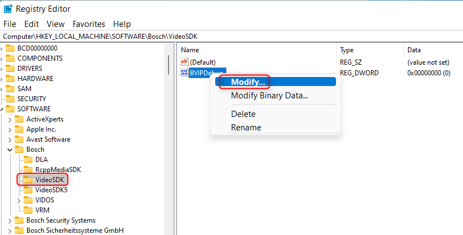Select Delete from the context menu
The width and height of the screenshot is (463, 235).
point(243,114)
